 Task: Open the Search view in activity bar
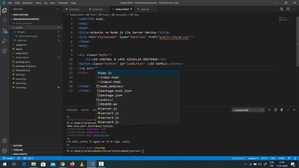pyautogui.click(x=4, y=21)
